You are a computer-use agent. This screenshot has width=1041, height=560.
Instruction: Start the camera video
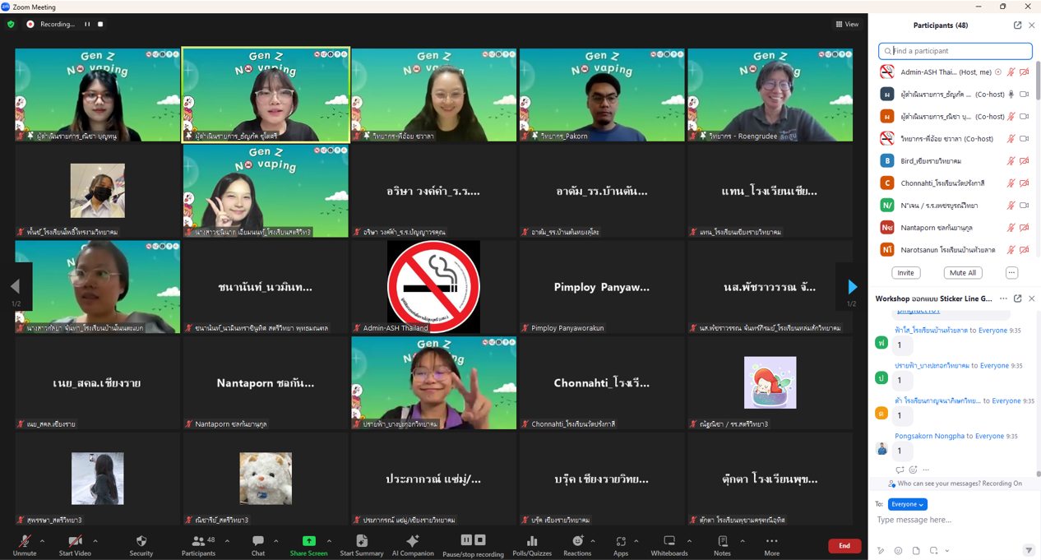pyautogui.click(x=75, y=544)
